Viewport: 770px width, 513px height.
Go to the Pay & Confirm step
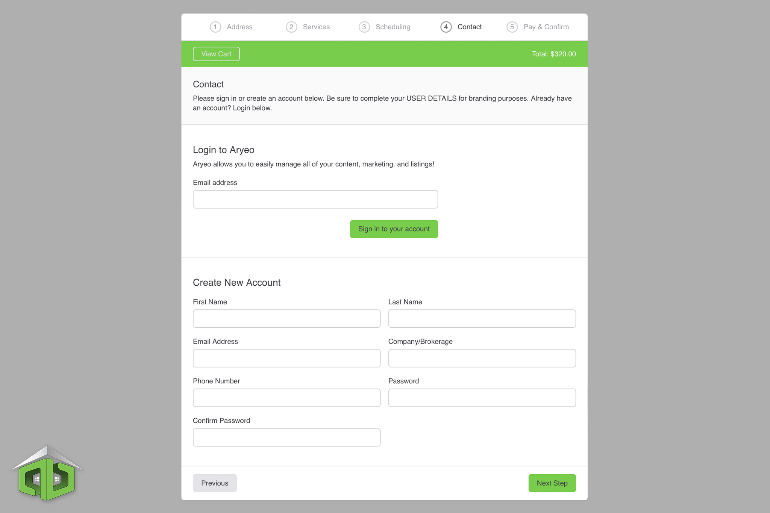point(538,27)
